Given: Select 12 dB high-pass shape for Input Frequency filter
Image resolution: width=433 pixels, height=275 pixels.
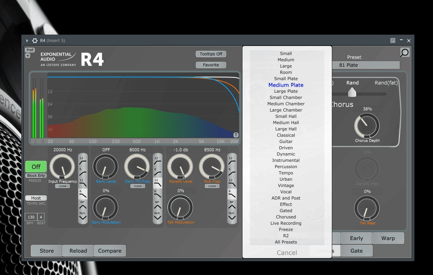Looking at the screenshot, I should click(83, 161).
